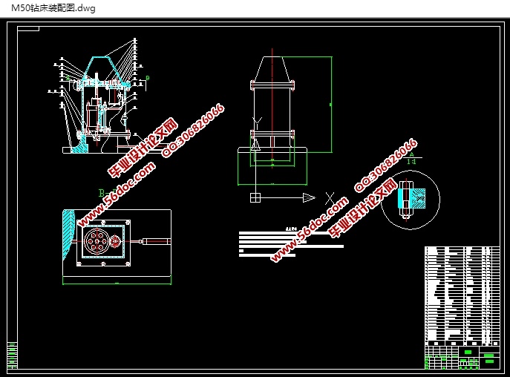The image size is (510, 377).
Task: Select the parts list table
Action: coord(462,295)
